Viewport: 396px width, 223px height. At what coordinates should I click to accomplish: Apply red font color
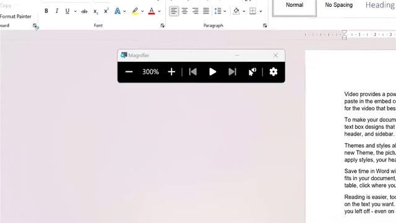click(152, 11)
